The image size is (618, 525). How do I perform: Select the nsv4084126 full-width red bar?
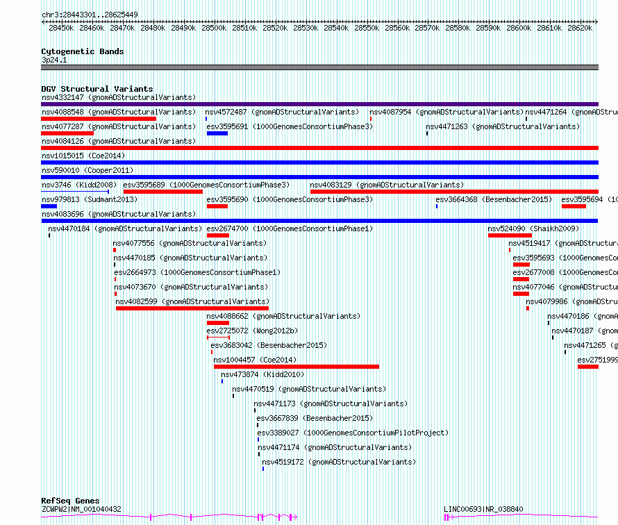tap(319, 148)
